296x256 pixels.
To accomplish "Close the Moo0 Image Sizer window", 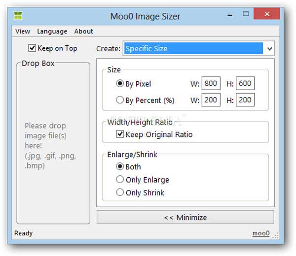I will point(267,14).
